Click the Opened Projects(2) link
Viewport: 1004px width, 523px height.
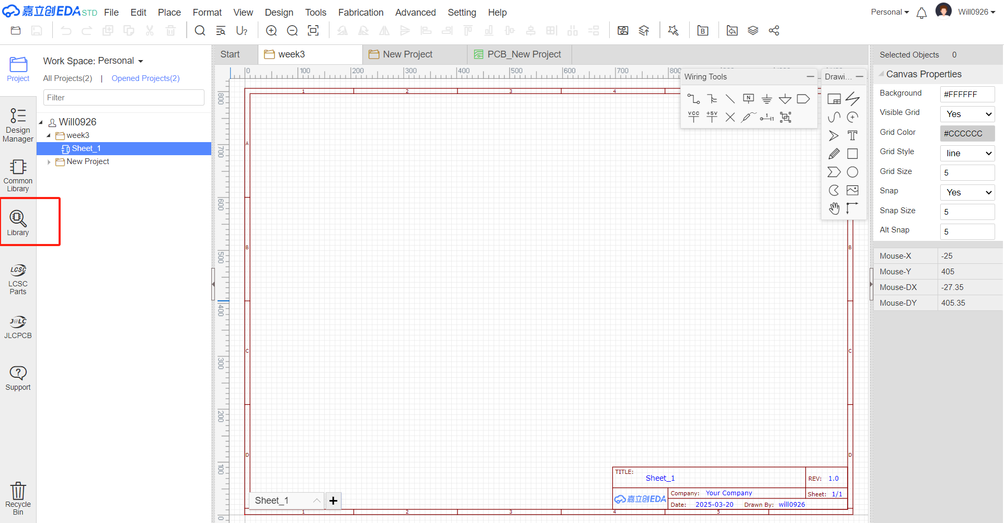[145, 78]
